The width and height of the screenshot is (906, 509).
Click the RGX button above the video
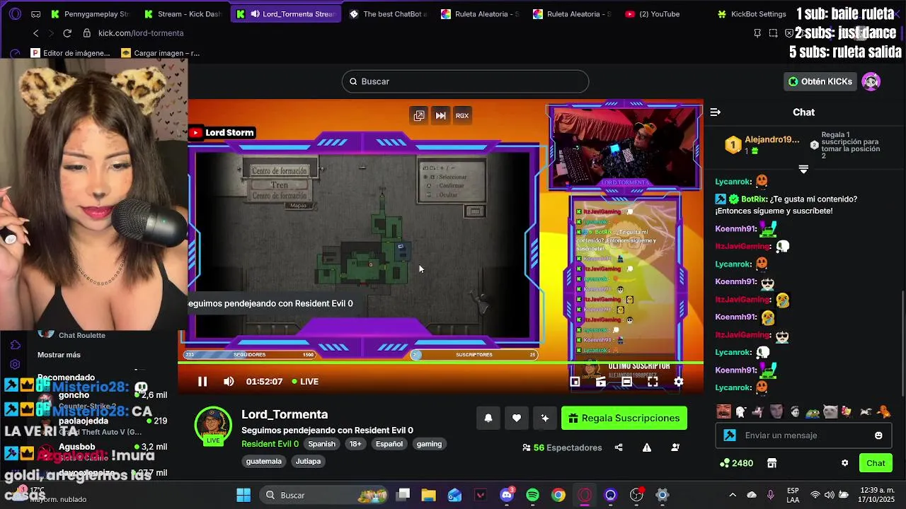click(x=462, y=115)
